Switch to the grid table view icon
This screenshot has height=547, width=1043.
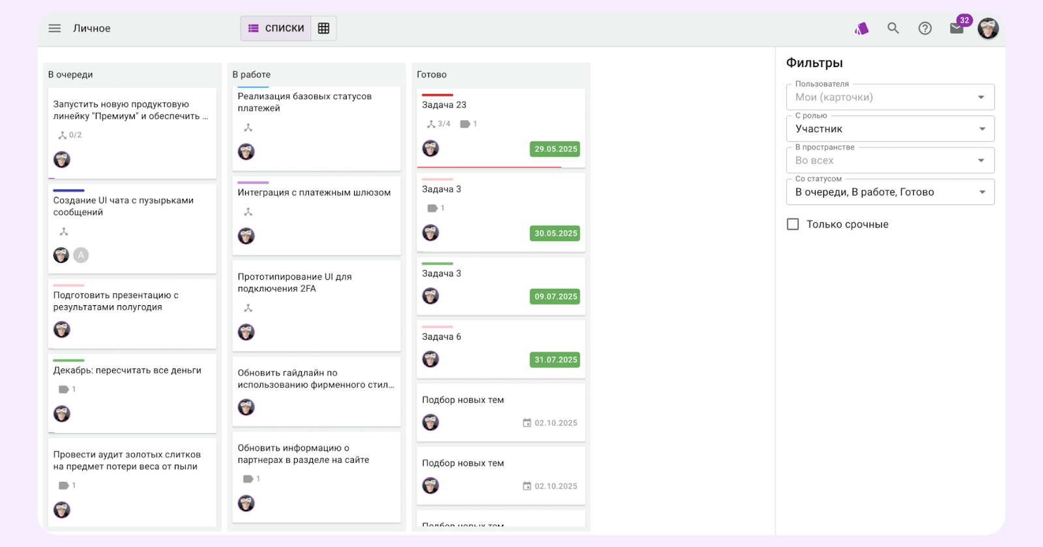(323, 28)
